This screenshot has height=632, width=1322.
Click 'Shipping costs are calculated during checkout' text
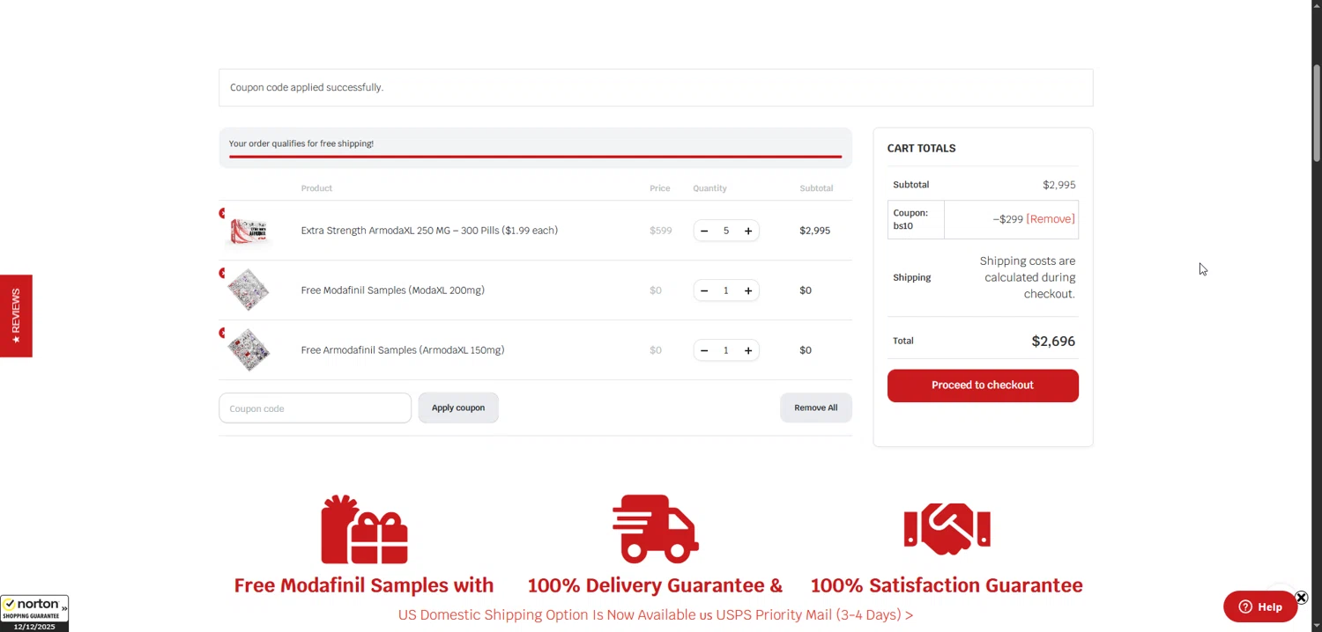tap(1028, 277)
